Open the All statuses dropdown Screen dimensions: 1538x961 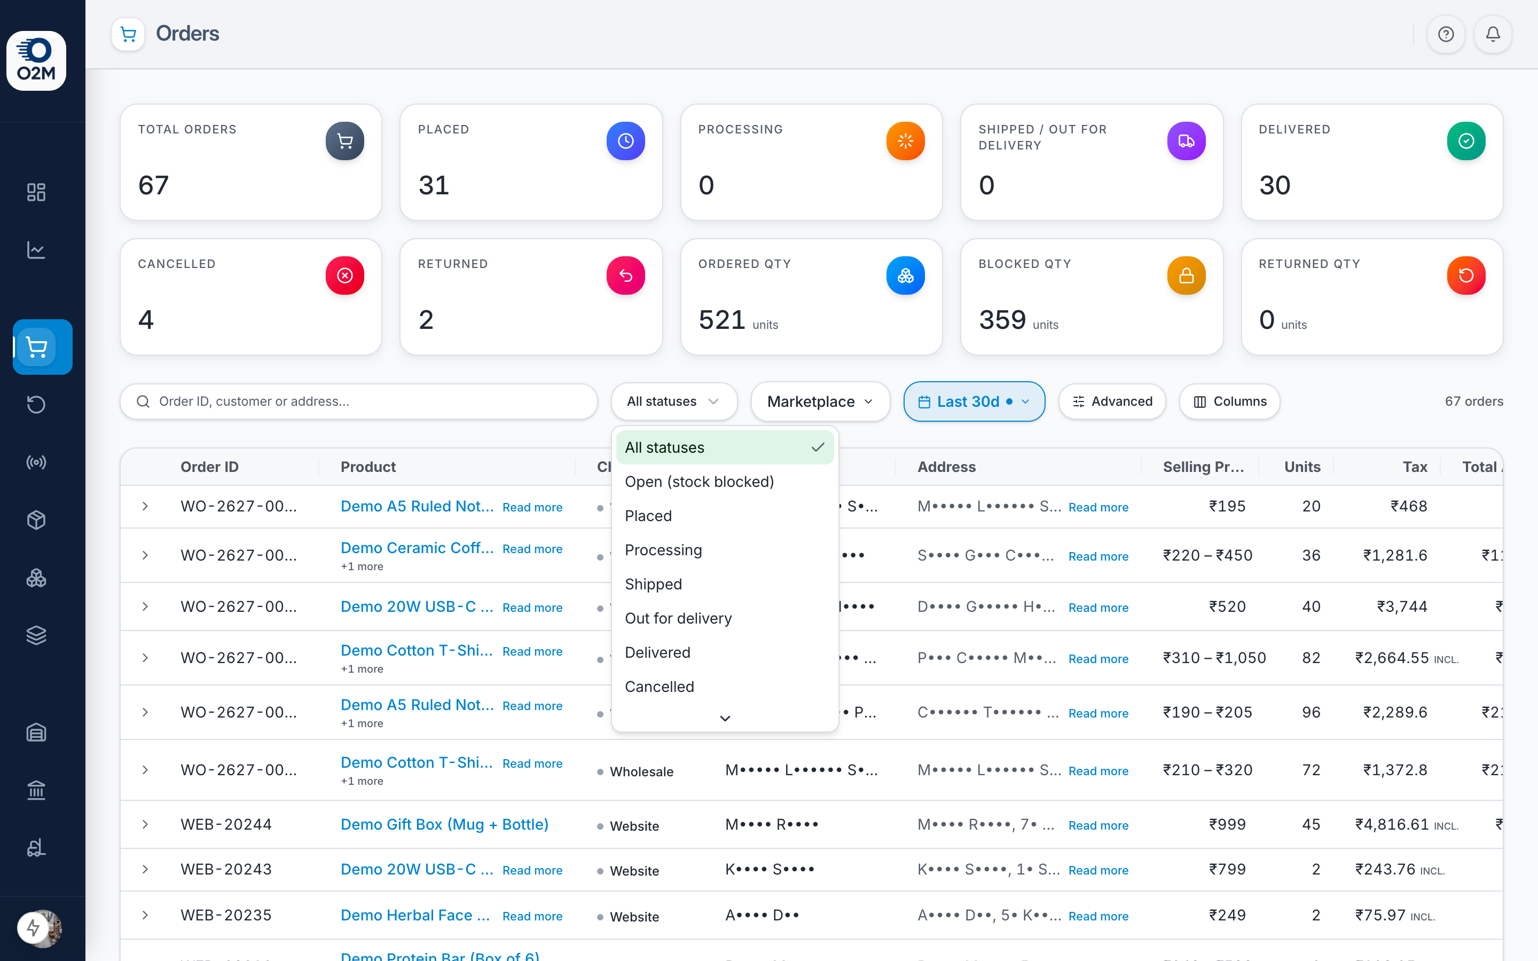pos(673,401)
